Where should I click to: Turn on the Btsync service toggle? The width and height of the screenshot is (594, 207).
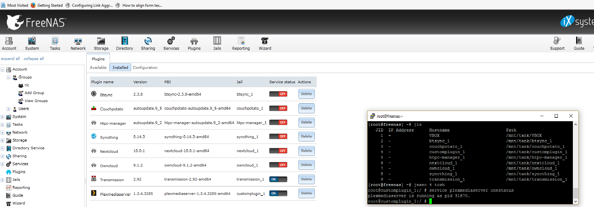pyautogui.click(x=278, y=94)
